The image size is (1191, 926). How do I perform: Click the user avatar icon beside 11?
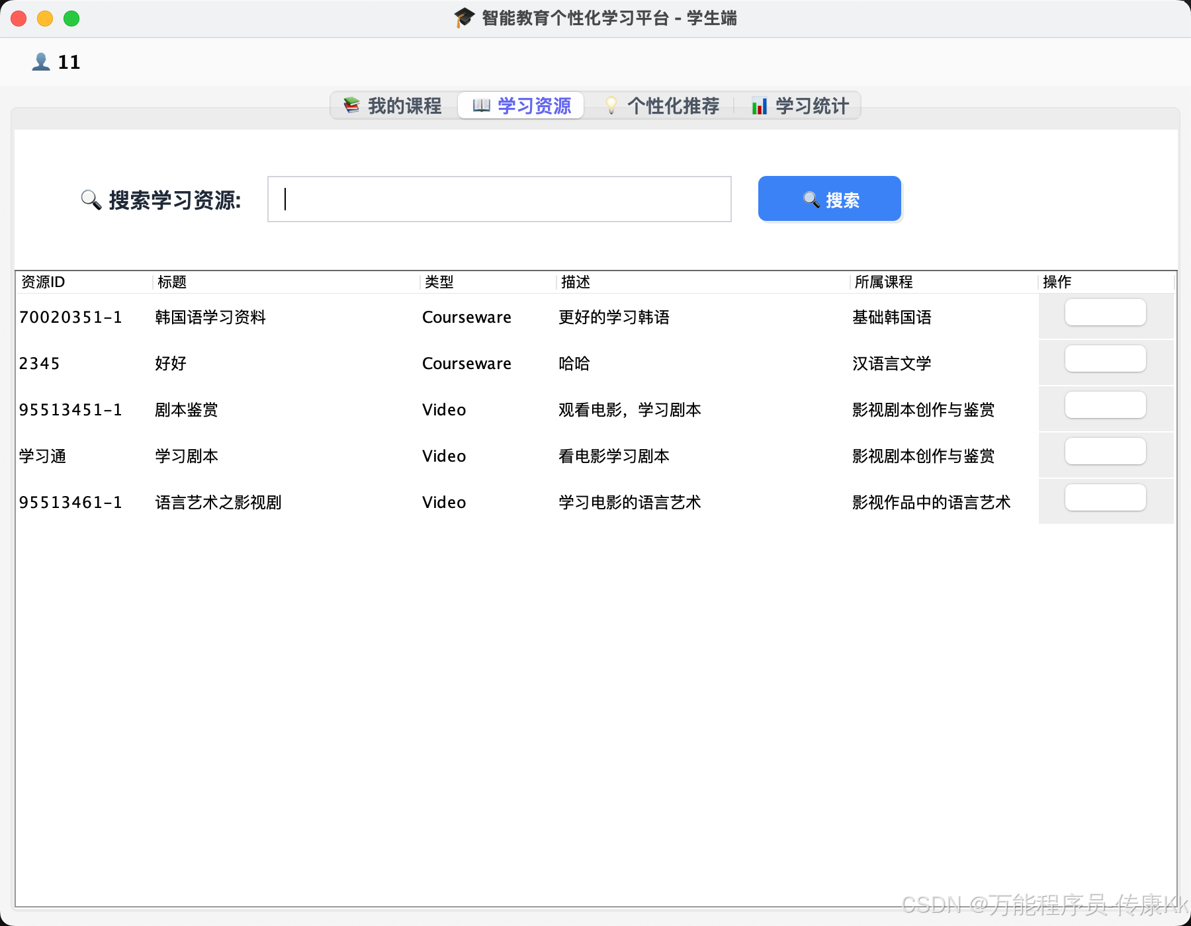[x=41, y=62]
